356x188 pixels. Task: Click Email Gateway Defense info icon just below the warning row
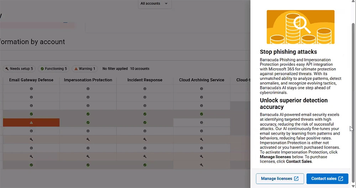[x=31, y=131]
